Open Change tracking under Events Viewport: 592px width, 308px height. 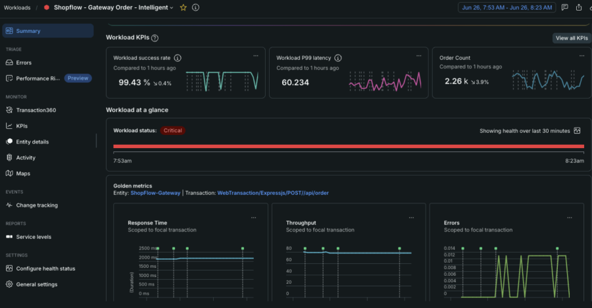point(37,205)
